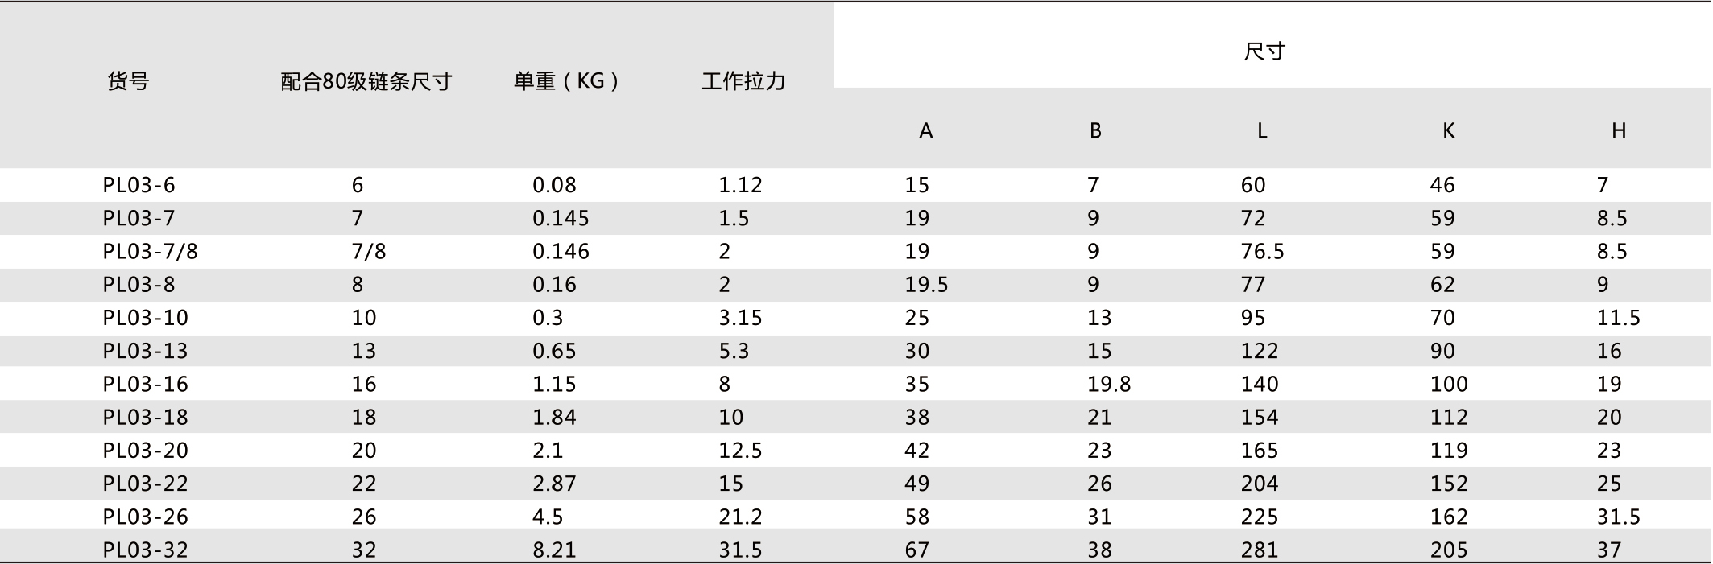
Task: Select the 19.8 value in column B
Action: click(1109, 385)
